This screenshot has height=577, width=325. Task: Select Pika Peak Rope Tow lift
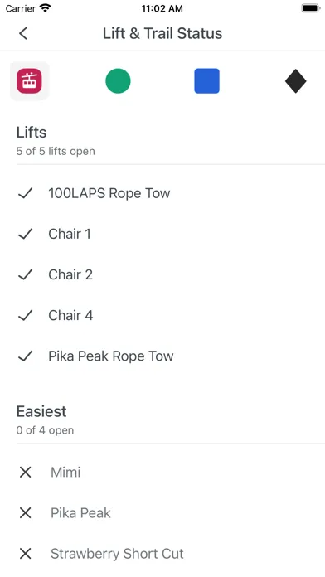[162, 356]
